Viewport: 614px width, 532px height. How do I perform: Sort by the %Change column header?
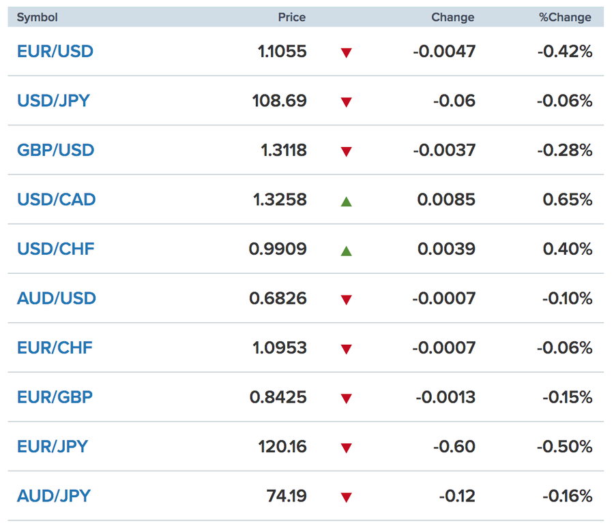pyautogui.click(x=565, y=17)
